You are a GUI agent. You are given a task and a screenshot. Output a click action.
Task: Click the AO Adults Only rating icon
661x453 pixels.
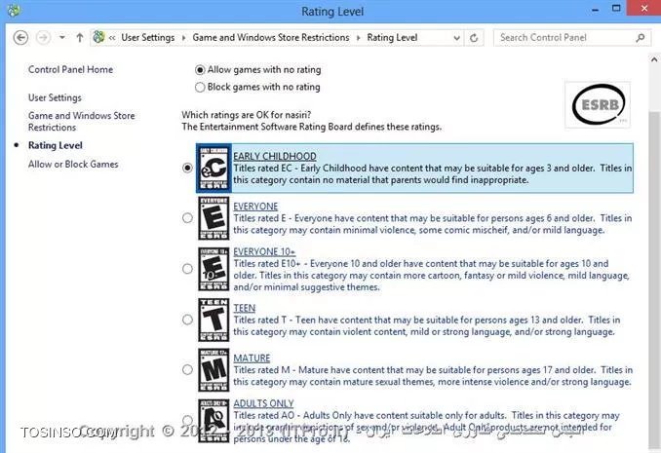[214, 421]
